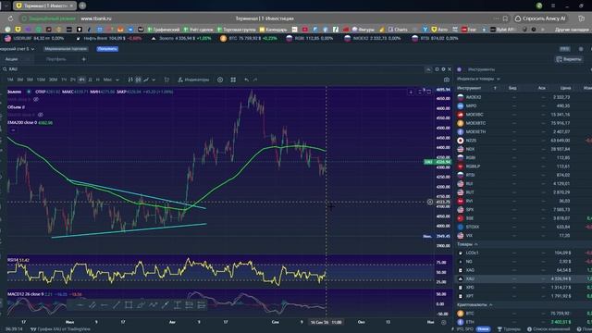The image size is (592, 333).
Task: Click the MACD 12 26 close 9 label
Action: [x=25, y=294]
